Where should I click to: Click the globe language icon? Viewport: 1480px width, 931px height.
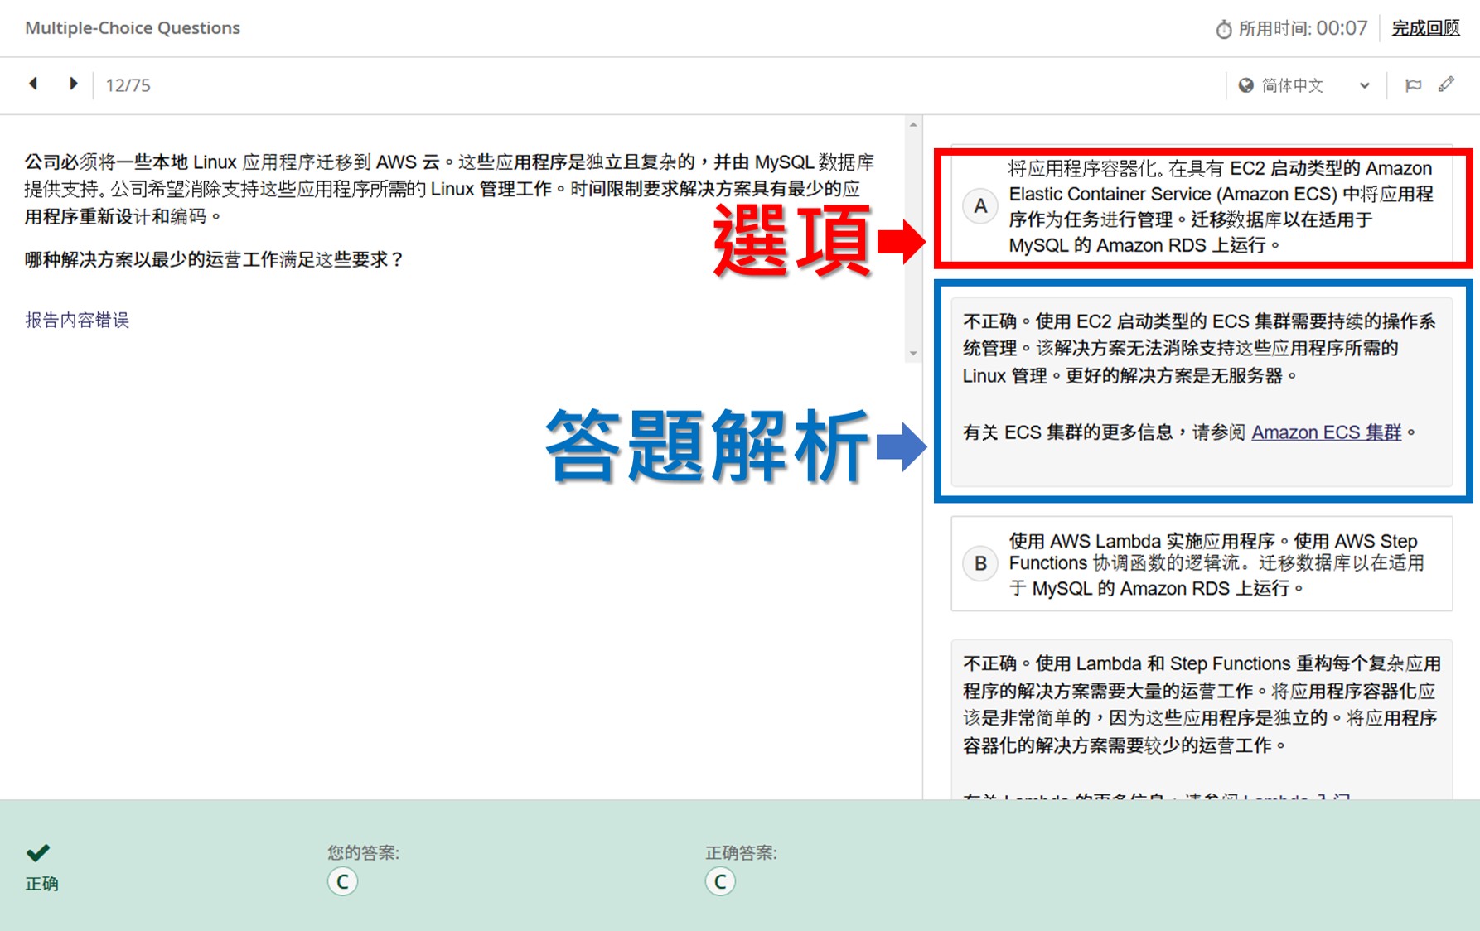click(x=1245, y=85)
